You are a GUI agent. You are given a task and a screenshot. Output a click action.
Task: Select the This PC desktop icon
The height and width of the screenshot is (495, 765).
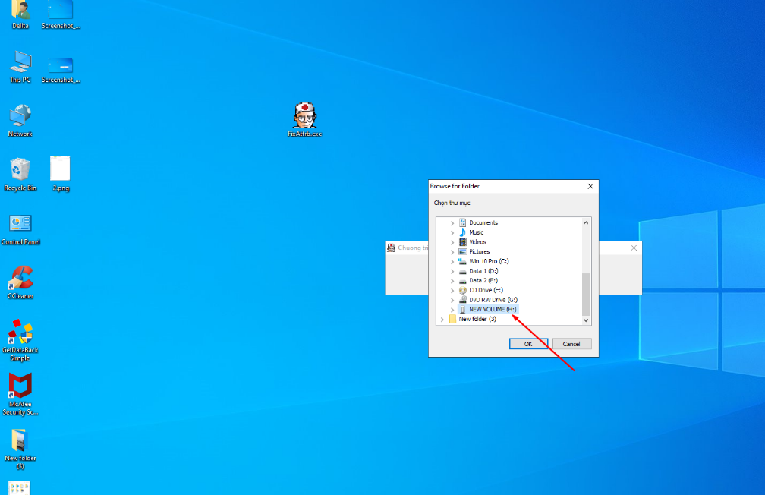(20, 62)
